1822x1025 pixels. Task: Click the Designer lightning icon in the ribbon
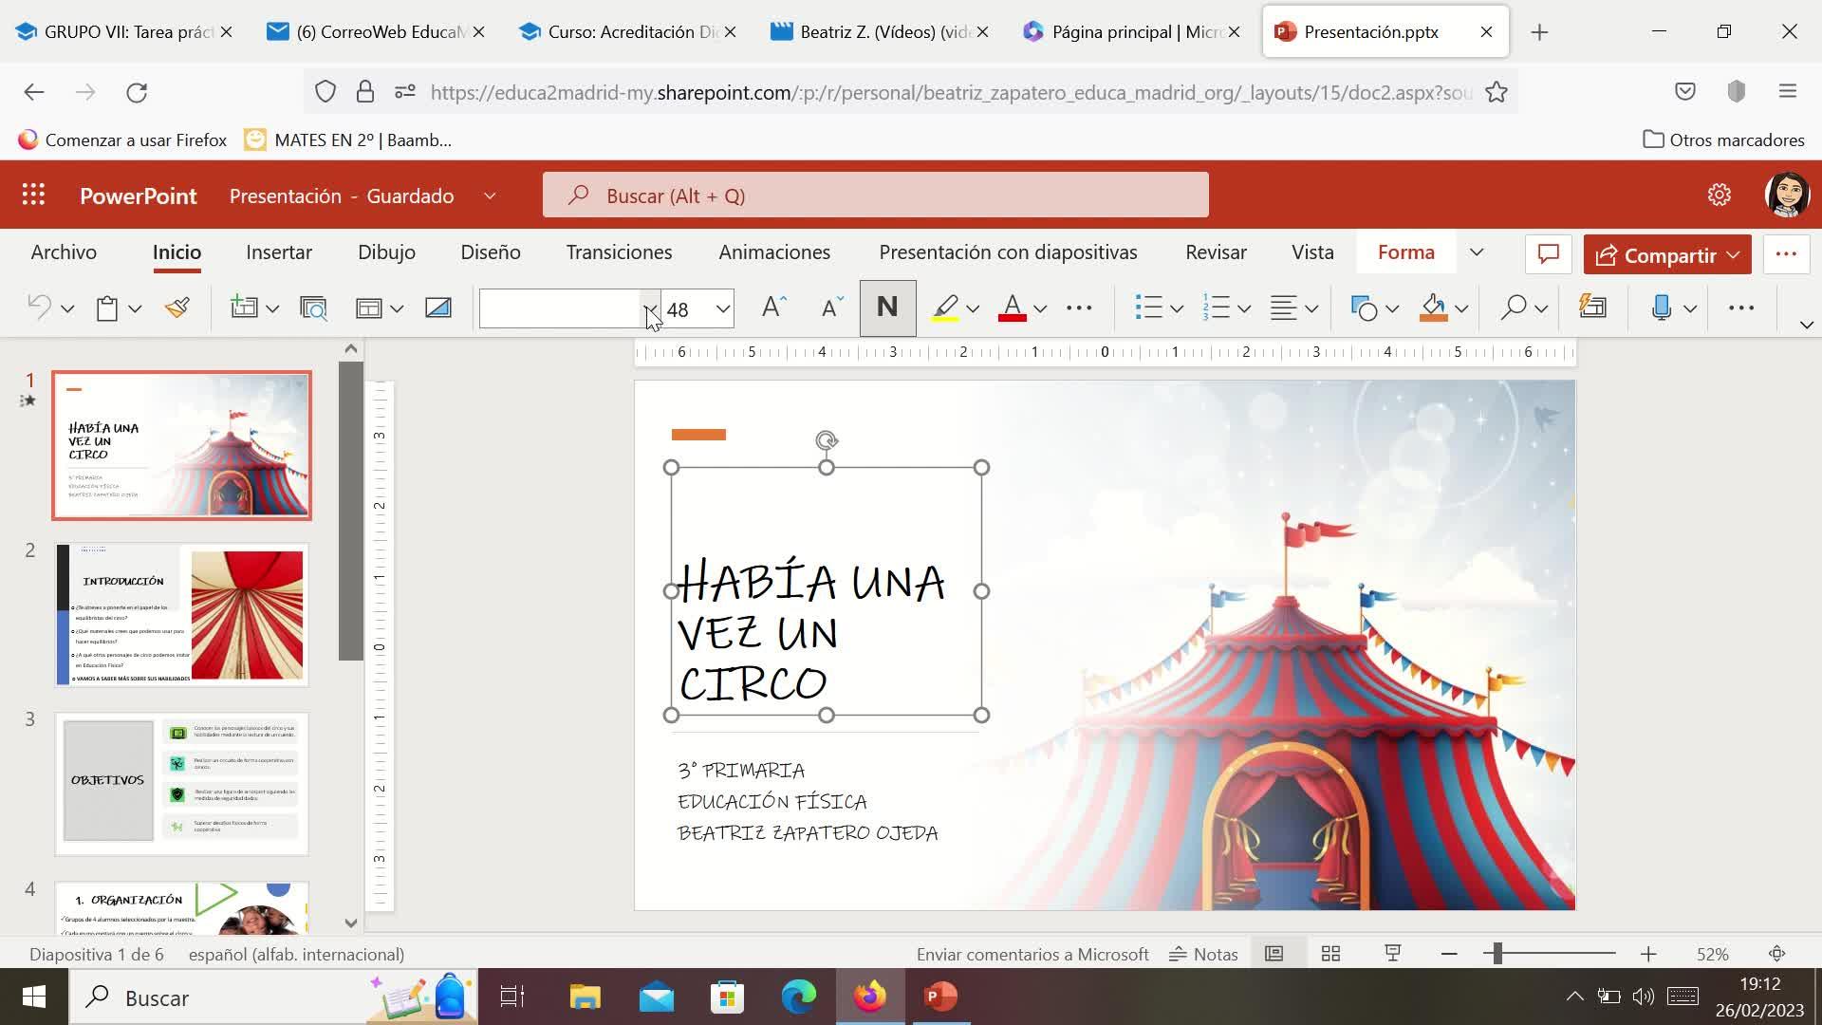click(1592, 307)
